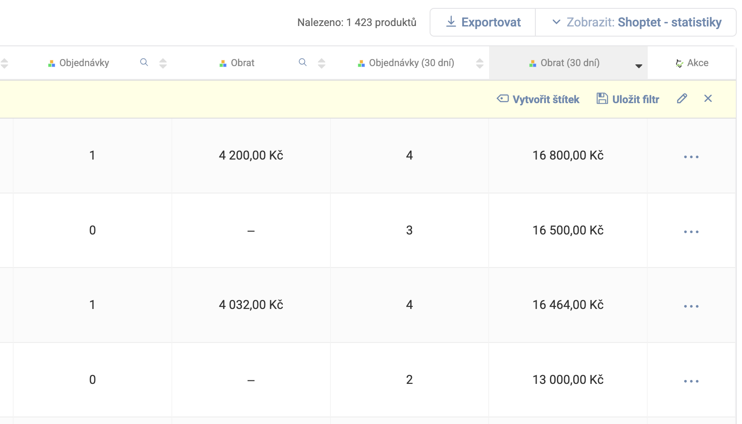742x424 pixels.
Task: Toggle sort on Objednávky (30 dní) column
Action: pyautogui.click(x=480, y=63)
